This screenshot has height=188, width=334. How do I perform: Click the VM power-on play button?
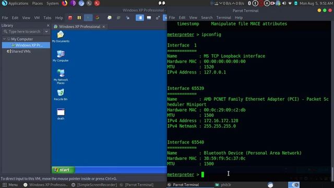tap(88, 18)
